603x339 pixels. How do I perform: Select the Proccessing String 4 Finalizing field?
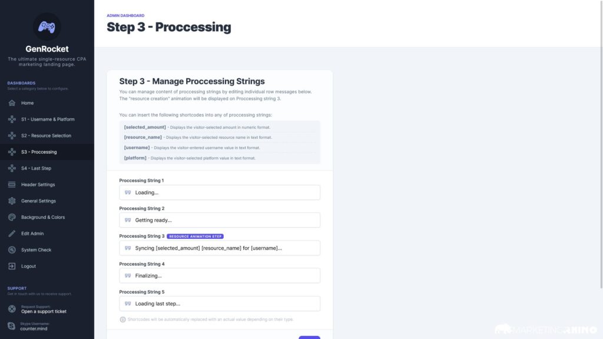pos(220,275)
